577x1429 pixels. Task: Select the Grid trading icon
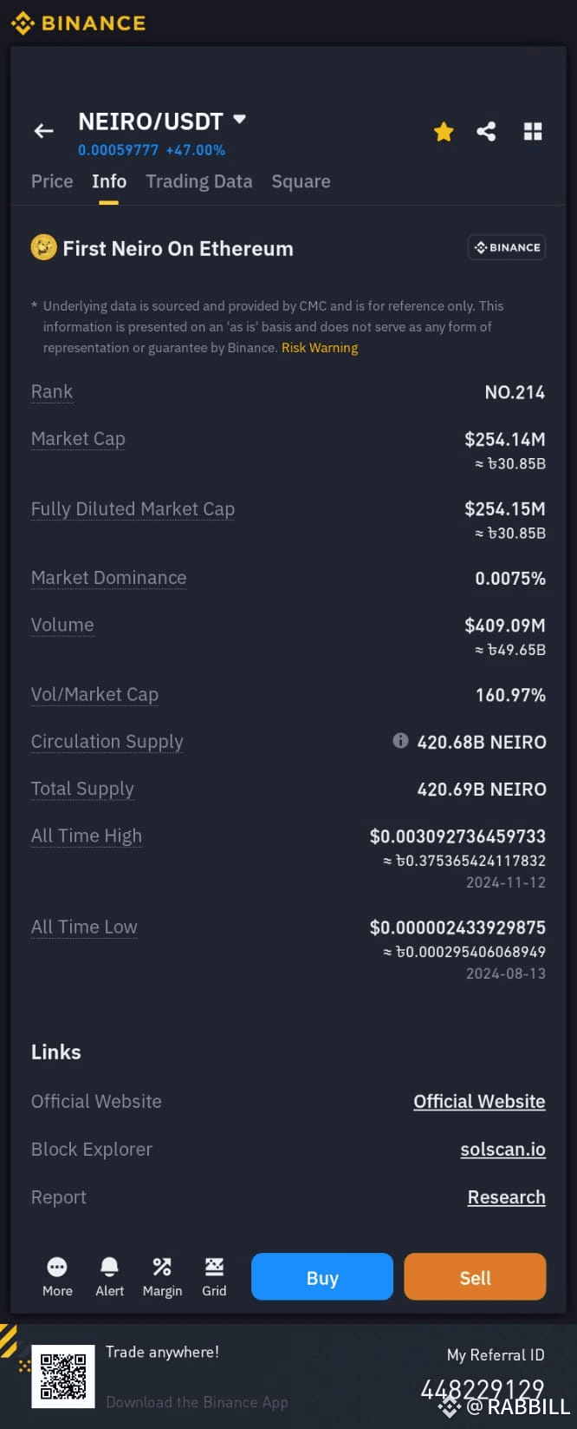pos(213,1275)
